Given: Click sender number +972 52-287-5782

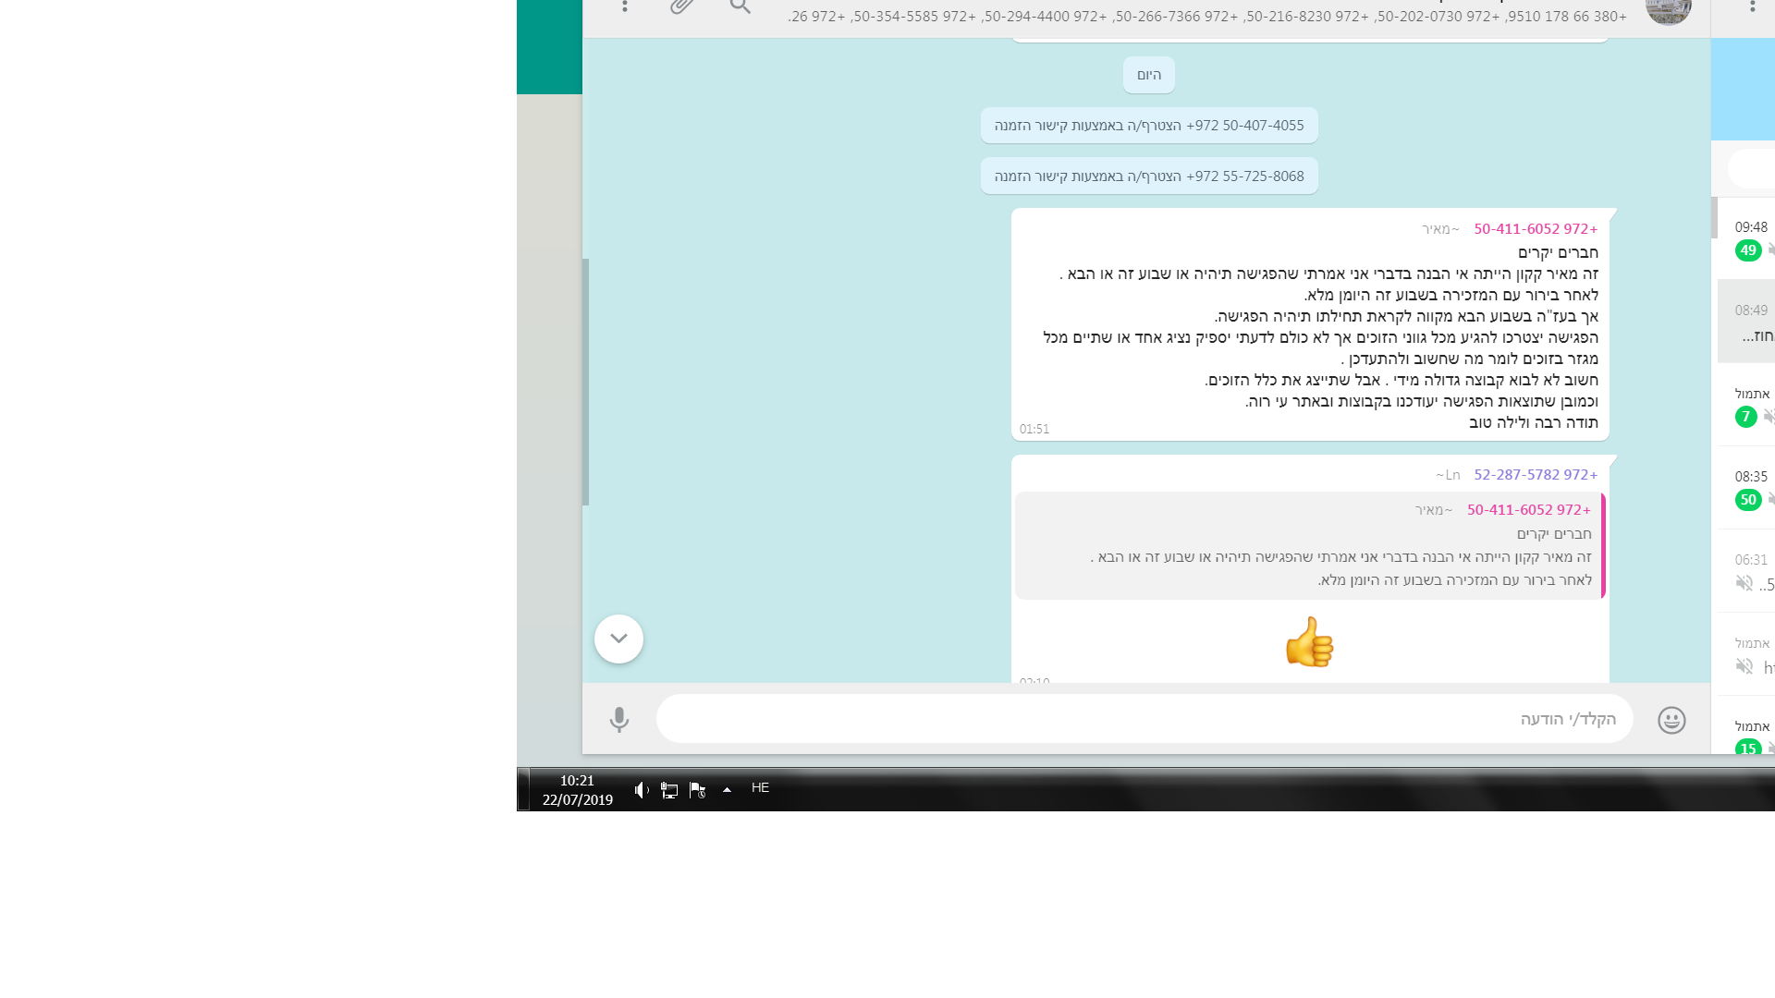Looking at the screenshot, I should (1535, 475).
